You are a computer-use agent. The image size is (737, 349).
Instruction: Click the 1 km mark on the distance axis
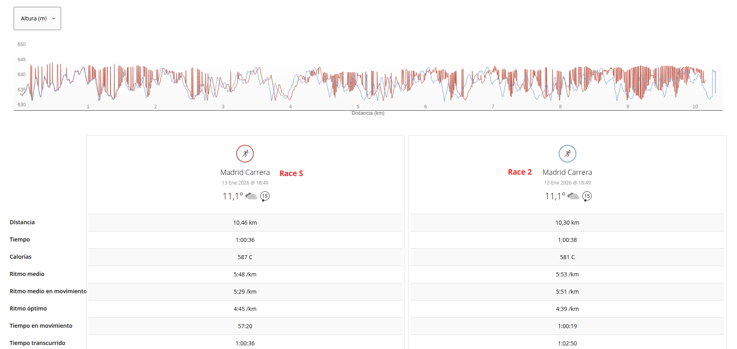(x=88, y=107)
